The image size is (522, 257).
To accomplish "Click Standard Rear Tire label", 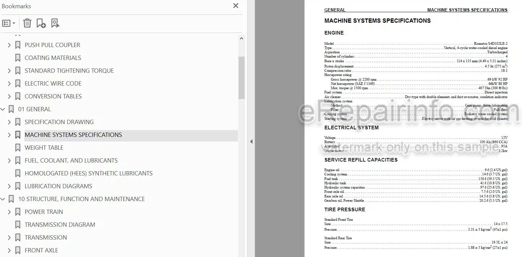I will (338, 238).
